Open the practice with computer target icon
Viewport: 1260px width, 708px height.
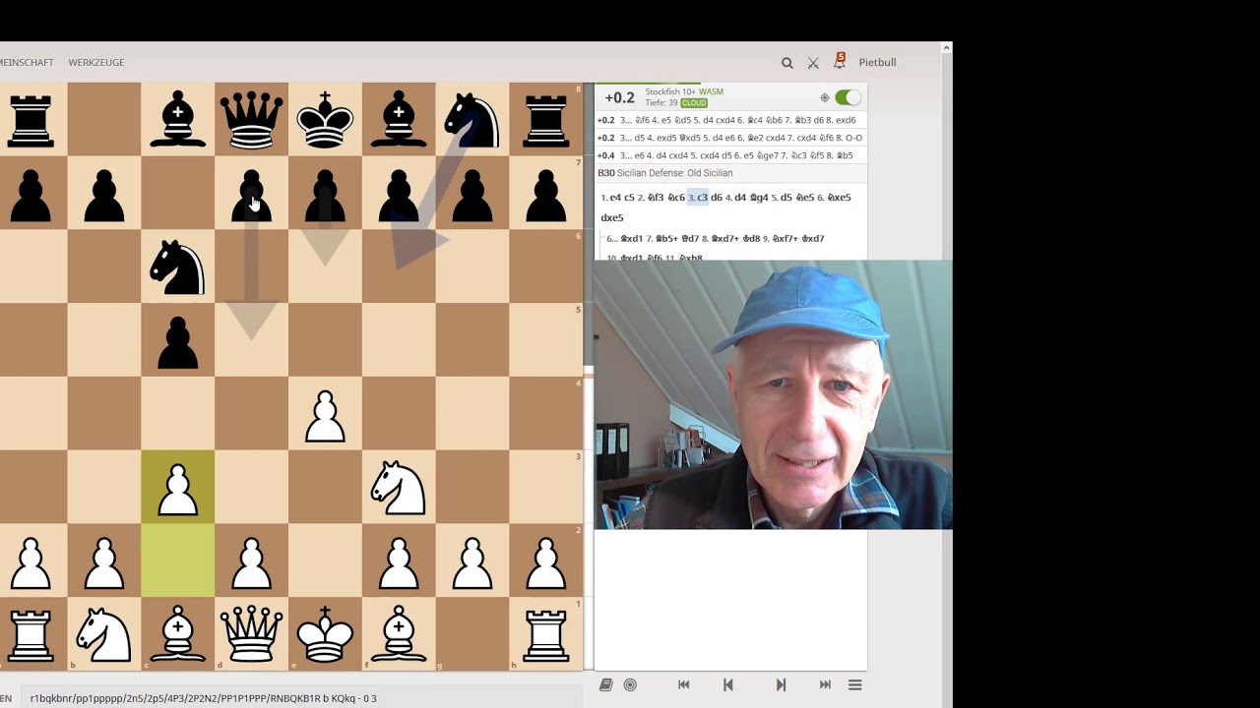(x=630, y=685)
